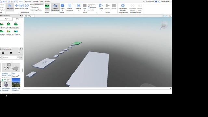The width and height of the screenshot is (208, 117).
Task: Select the Pintar terrain tool
Action: click(9, 32)
